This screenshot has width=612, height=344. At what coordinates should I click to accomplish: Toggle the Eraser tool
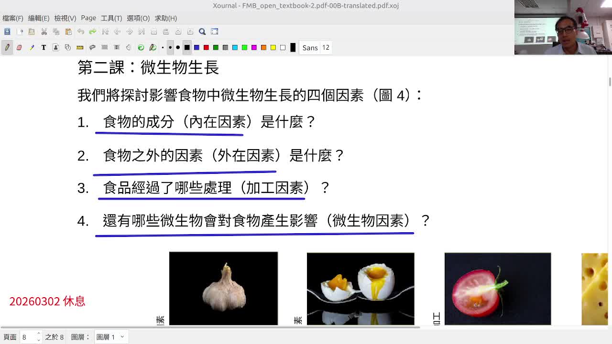[19, 47]
